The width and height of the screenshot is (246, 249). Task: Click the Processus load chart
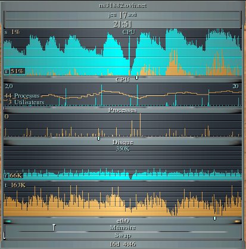tap(123, 95)
